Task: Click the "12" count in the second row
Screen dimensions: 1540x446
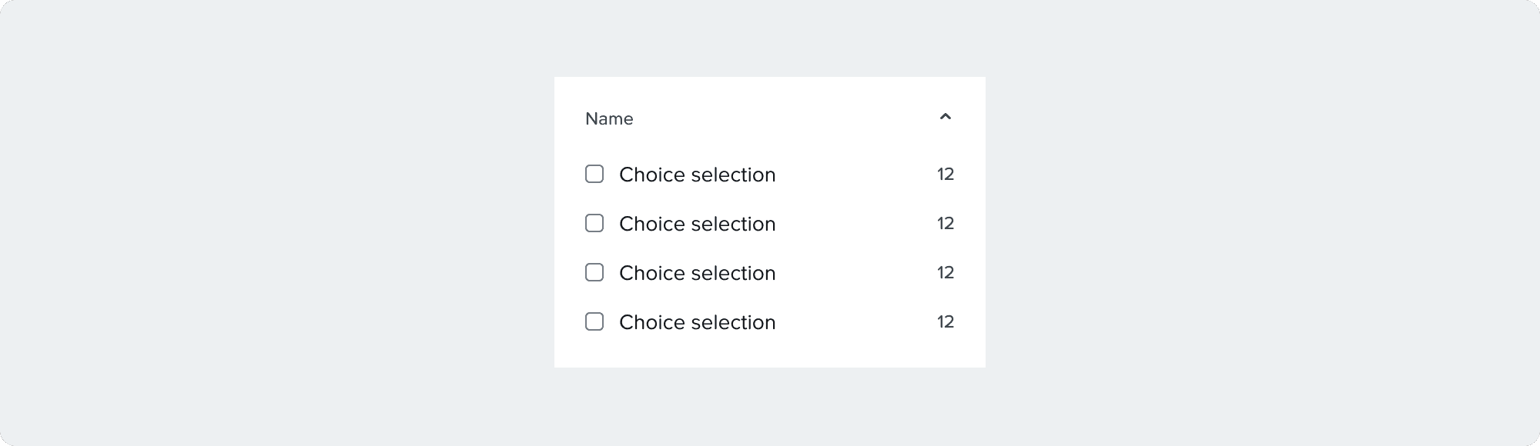Action: [x=946, y=224]
